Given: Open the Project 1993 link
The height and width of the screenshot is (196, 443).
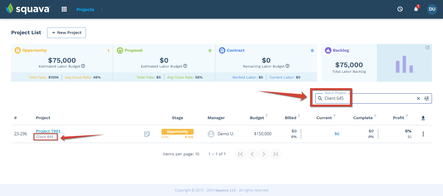Looking at the screenshot, I should [x=48, y=131].
